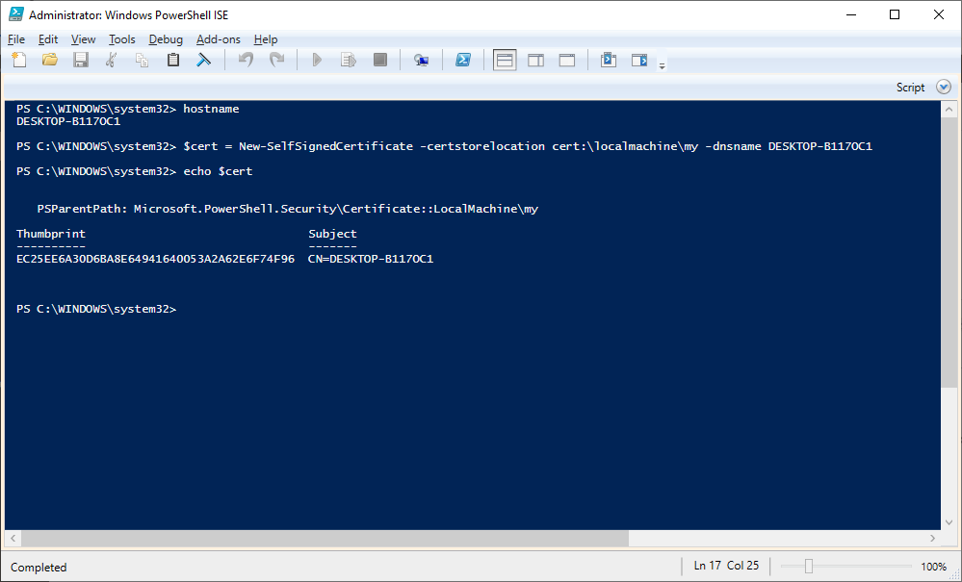Close the PowerShell ISE window
The image size is (962, 582).
point(939,14)
